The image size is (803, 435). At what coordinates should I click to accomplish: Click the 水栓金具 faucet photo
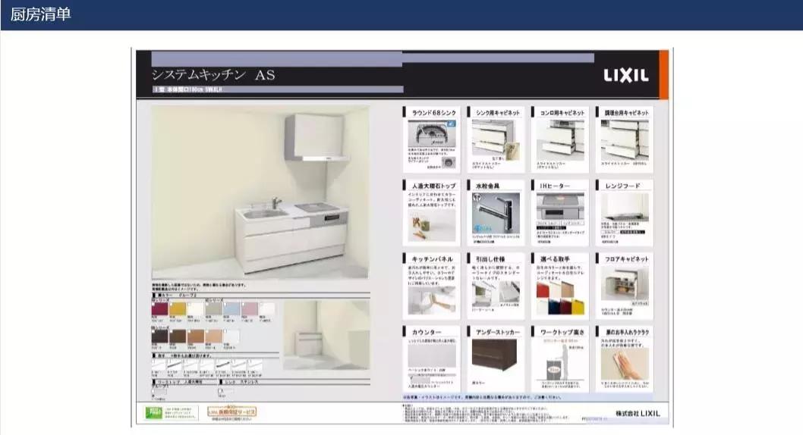[x=496, y=213]
